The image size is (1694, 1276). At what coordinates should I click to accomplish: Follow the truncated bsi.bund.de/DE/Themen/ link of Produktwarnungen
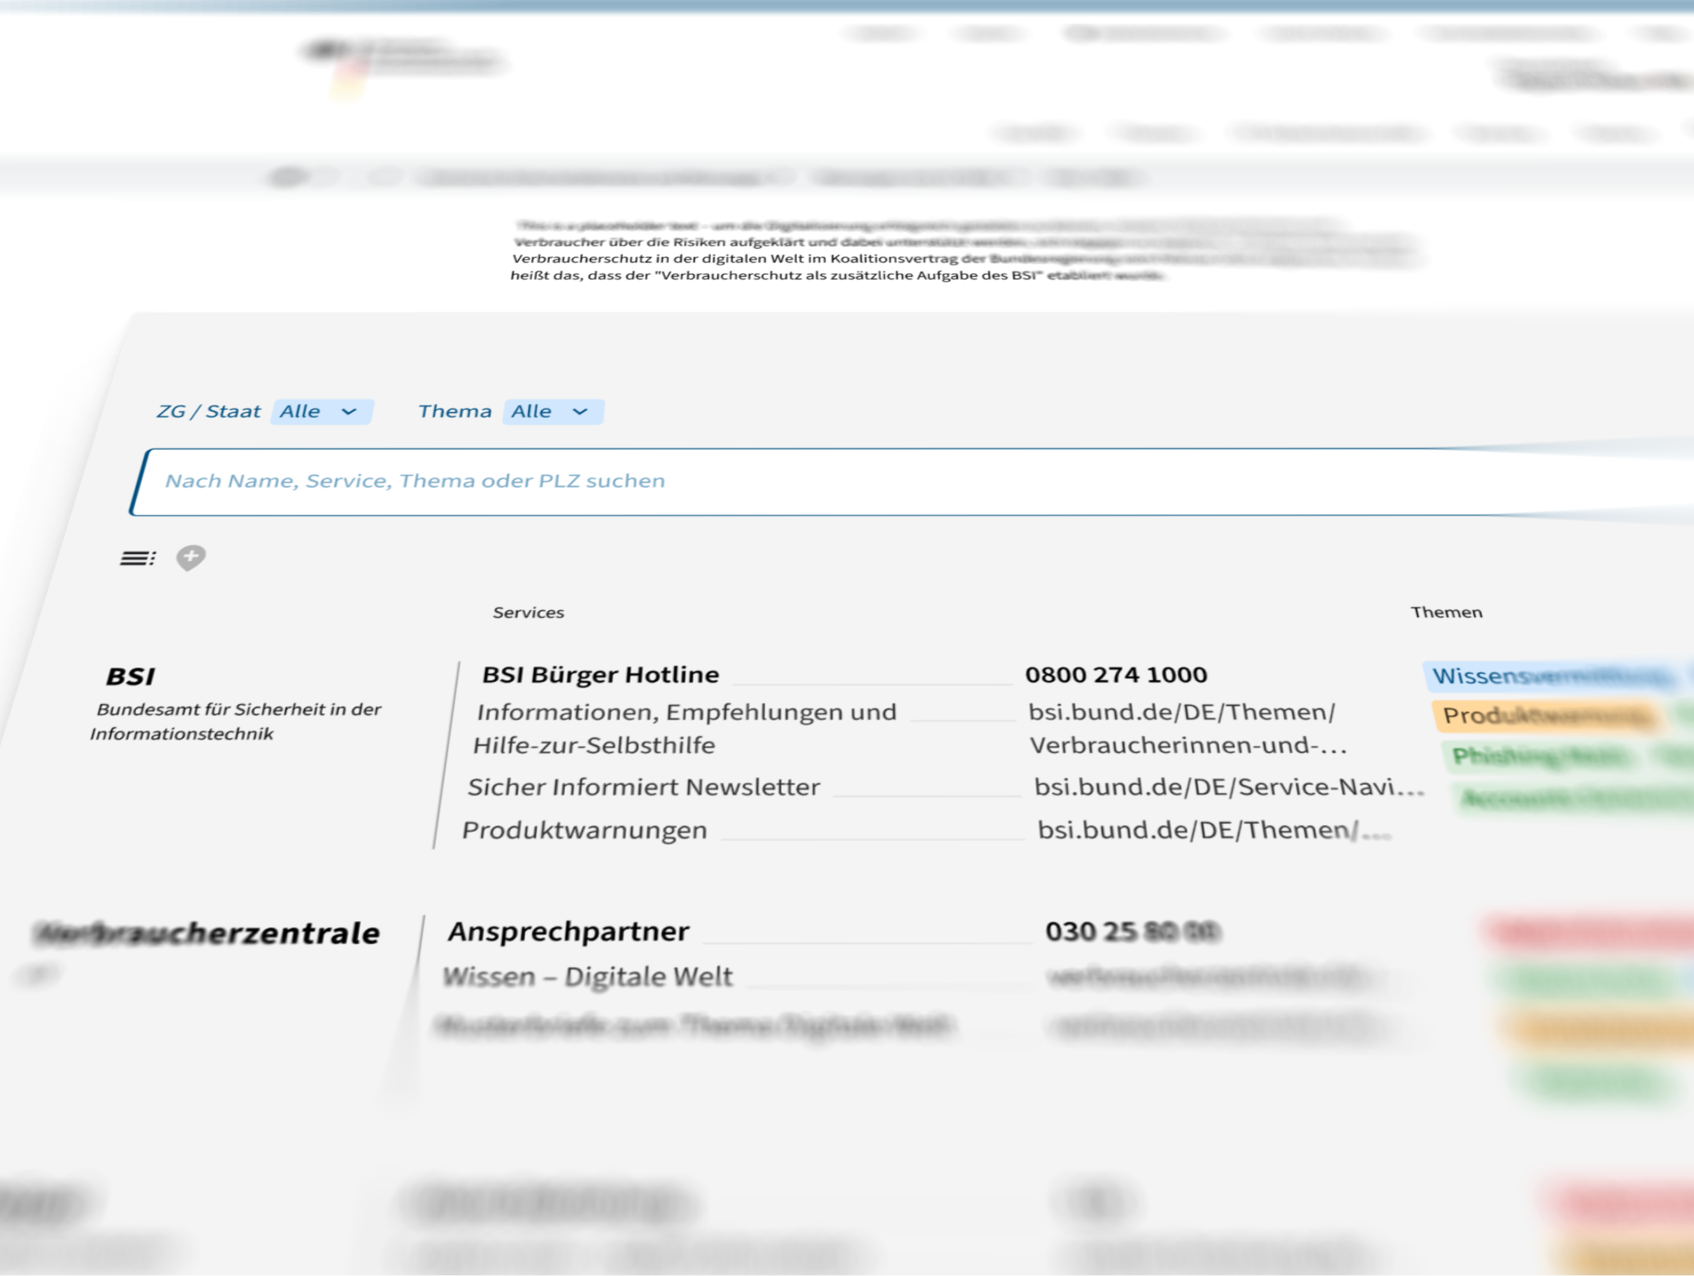1214,830
